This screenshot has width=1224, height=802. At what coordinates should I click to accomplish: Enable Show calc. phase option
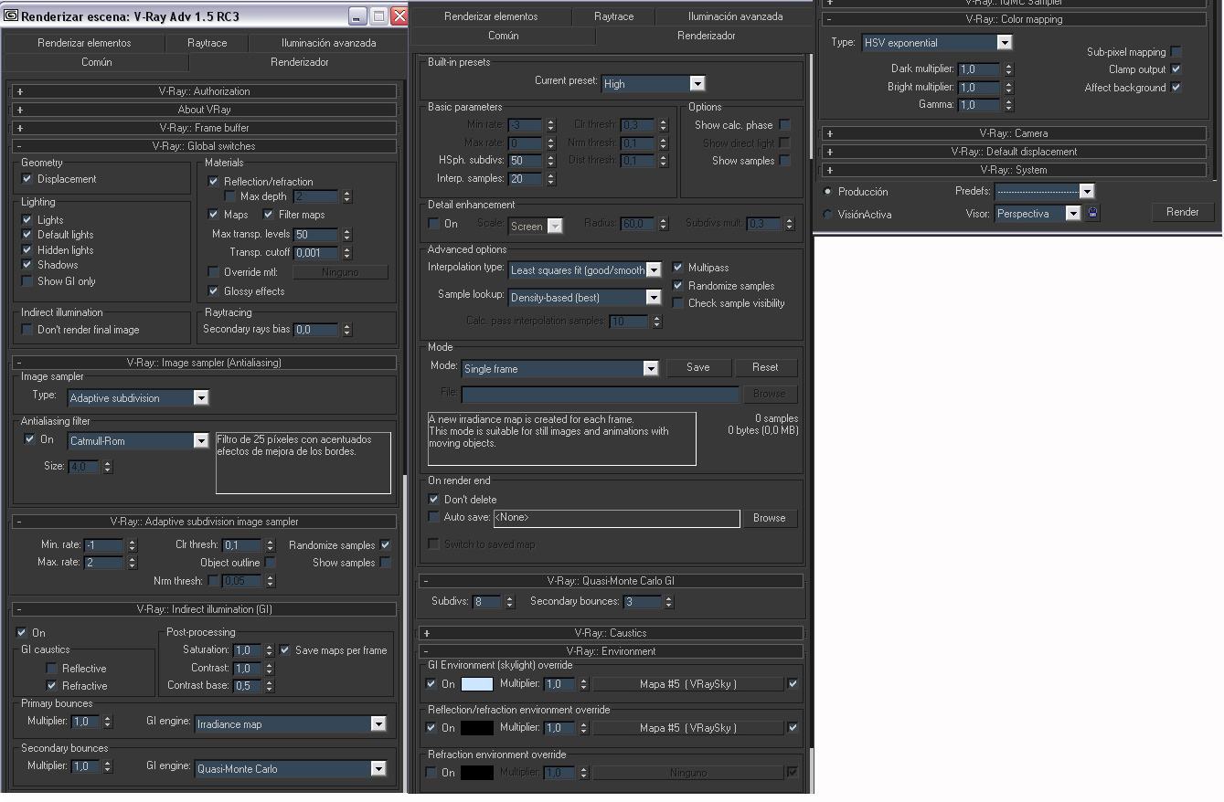pos(784,125)
